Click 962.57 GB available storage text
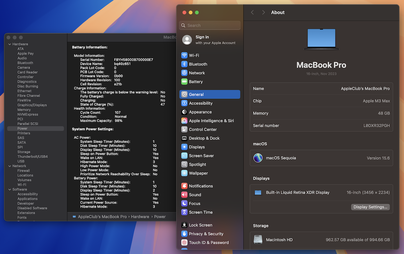This screenshot has width=404, height=254. tap(358, 240)
